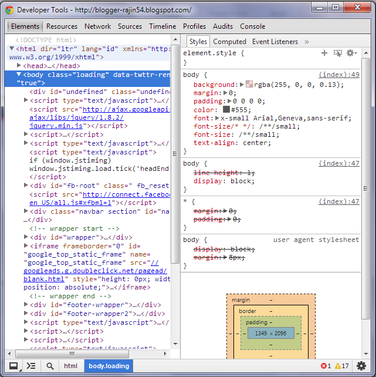
Task: Expand div navbar section node
Action: (x=26, y=211)
